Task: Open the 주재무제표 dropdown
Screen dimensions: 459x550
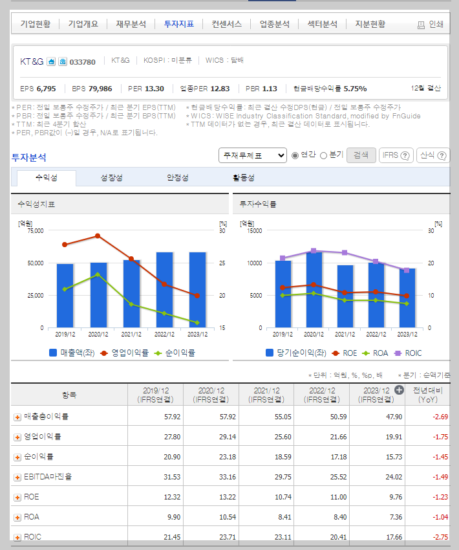Action: (253, 155)
